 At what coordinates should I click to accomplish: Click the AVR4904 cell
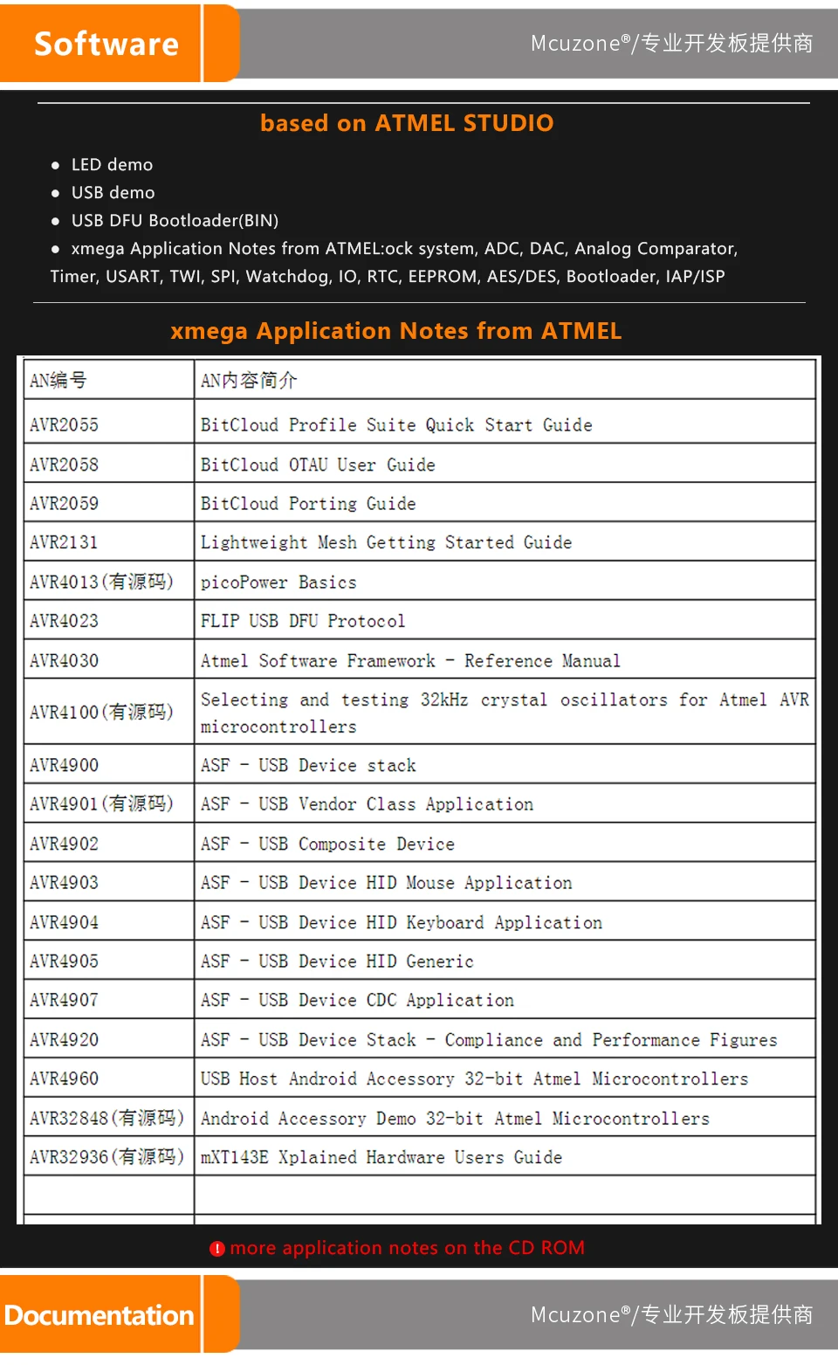point(109,921)
